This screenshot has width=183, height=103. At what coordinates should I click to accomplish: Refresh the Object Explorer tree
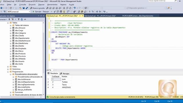22,19
